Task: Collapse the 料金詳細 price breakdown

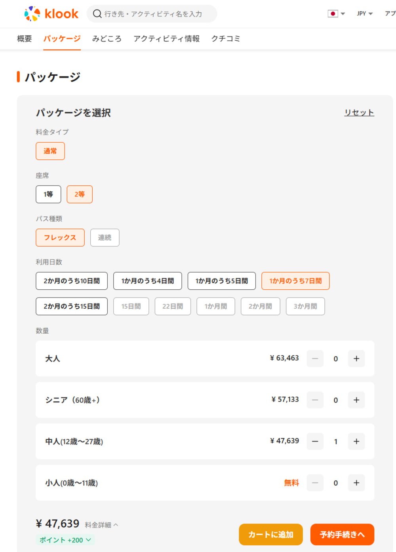Action: point(100,524)
